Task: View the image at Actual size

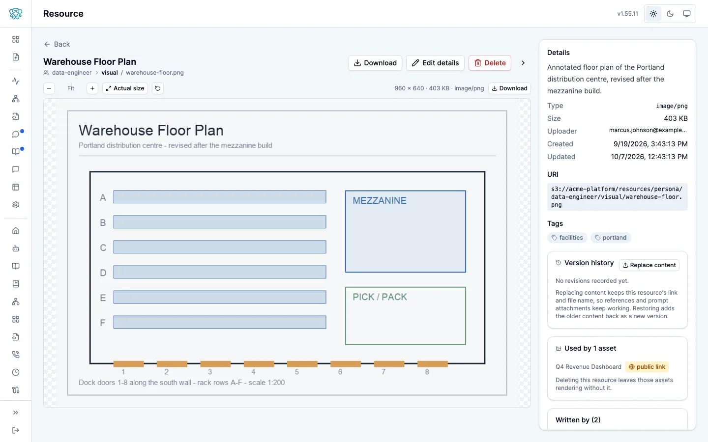Action: point(125,88)
